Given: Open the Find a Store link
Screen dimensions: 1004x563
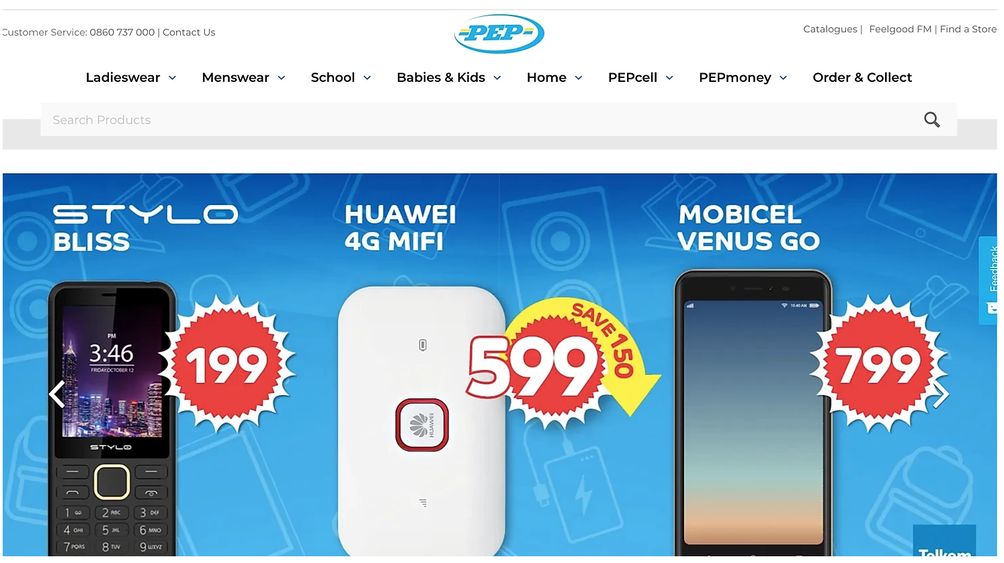Looking at the screenshot, I should 968,29.
